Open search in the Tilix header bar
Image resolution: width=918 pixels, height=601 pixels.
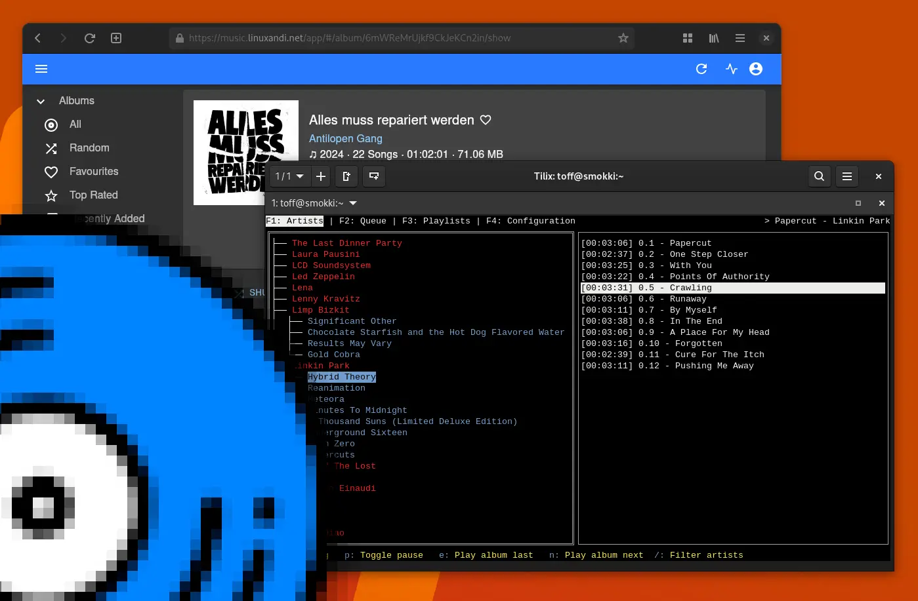click(x=820, y=176)
